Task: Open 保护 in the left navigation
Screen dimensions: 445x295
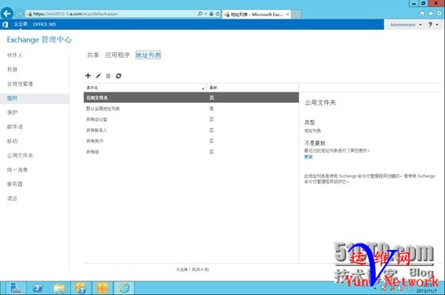Action: 12,113
